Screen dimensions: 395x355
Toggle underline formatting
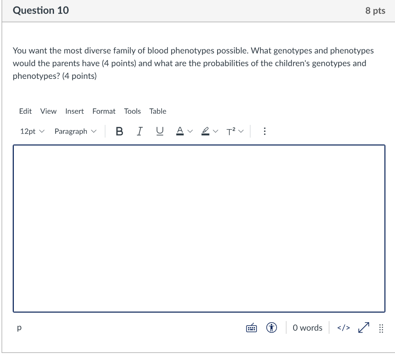pos(160,131)
